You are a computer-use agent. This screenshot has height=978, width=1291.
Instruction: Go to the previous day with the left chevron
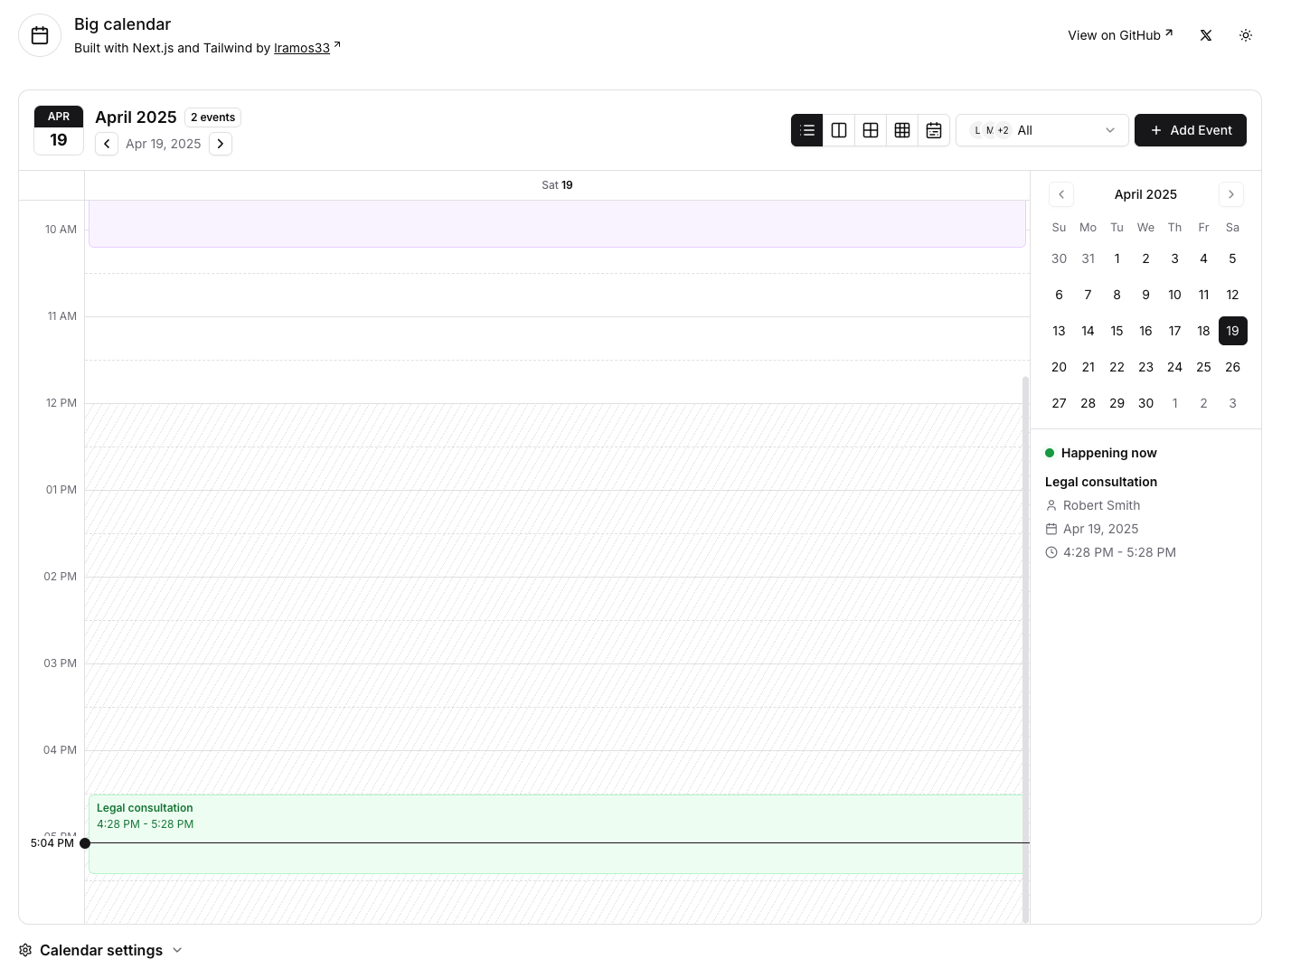(x=107, y=144)
